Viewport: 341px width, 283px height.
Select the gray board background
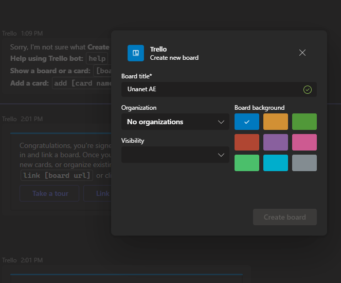(x=304, y=163)
